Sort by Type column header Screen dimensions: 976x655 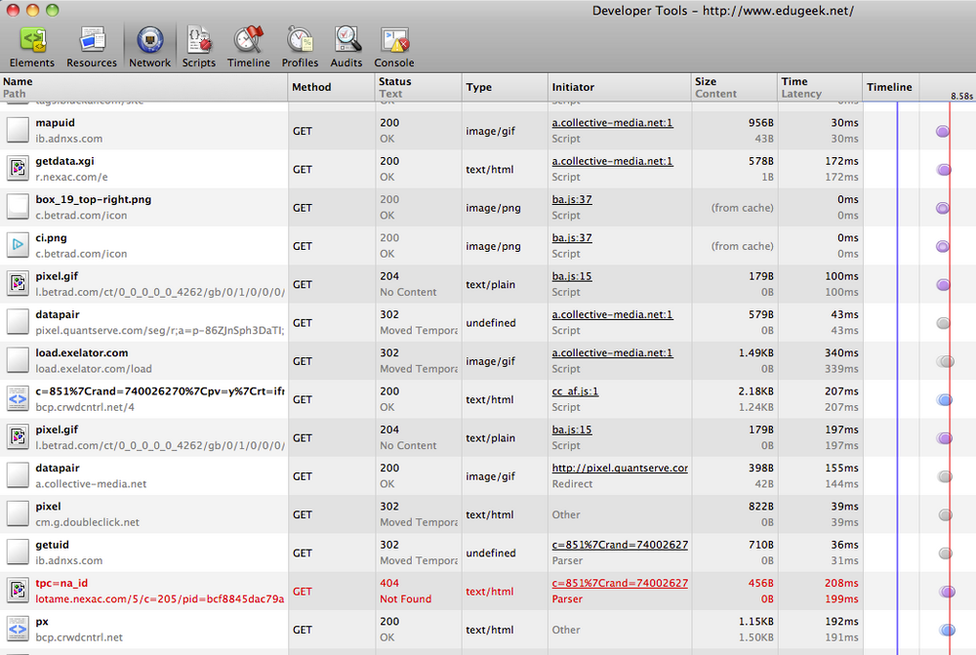click(x=505, y=87)
